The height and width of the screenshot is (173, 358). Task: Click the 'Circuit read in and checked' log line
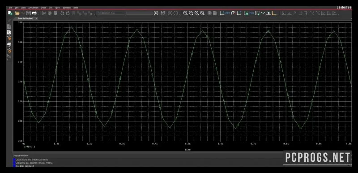32,160
